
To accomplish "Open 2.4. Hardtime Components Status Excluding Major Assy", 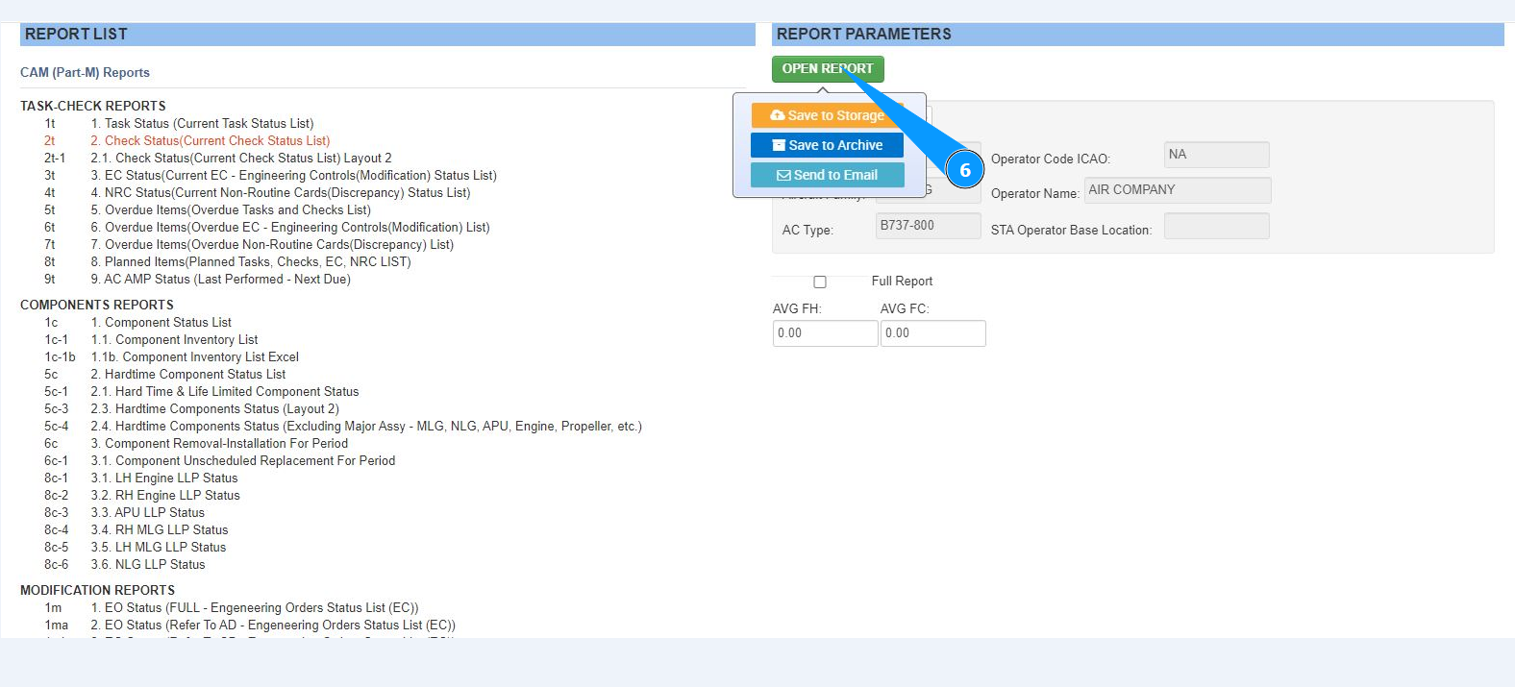I will point(366,427).
